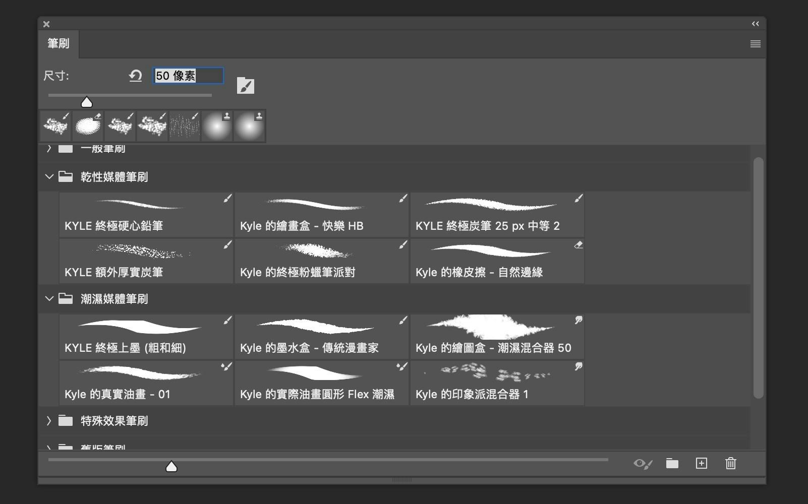Select the fifth recent textured brush thumbnail
808x504 pixels.
(185, 126)
